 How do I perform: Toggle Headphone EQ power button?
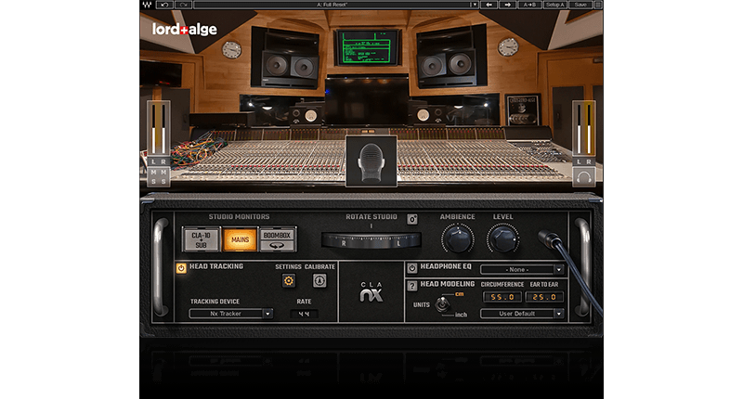pos(411,268)
